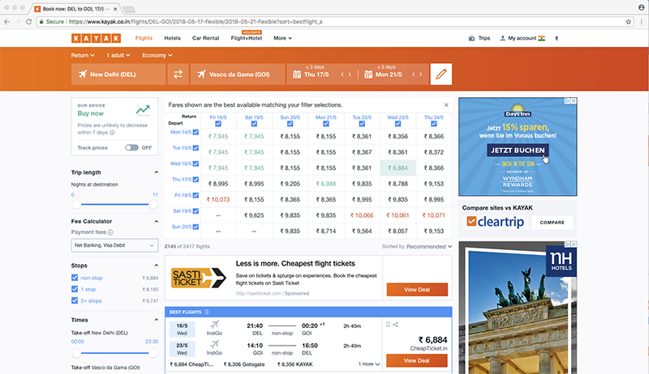
Task: Click JETZT BUCHEN in Days Inn ad
Action: tap(518, 151)
